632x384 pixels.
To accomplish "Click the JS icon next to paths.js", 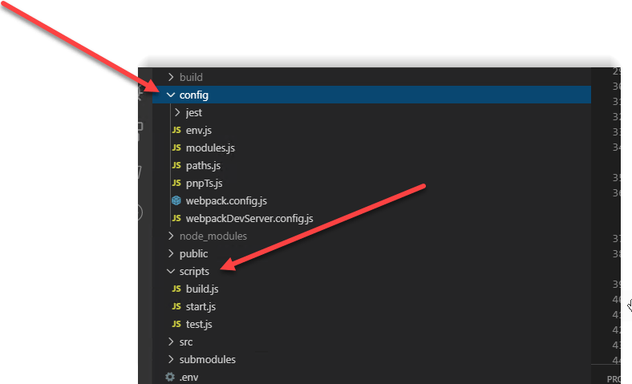I will pyautogui.click(x=176, y=165).
